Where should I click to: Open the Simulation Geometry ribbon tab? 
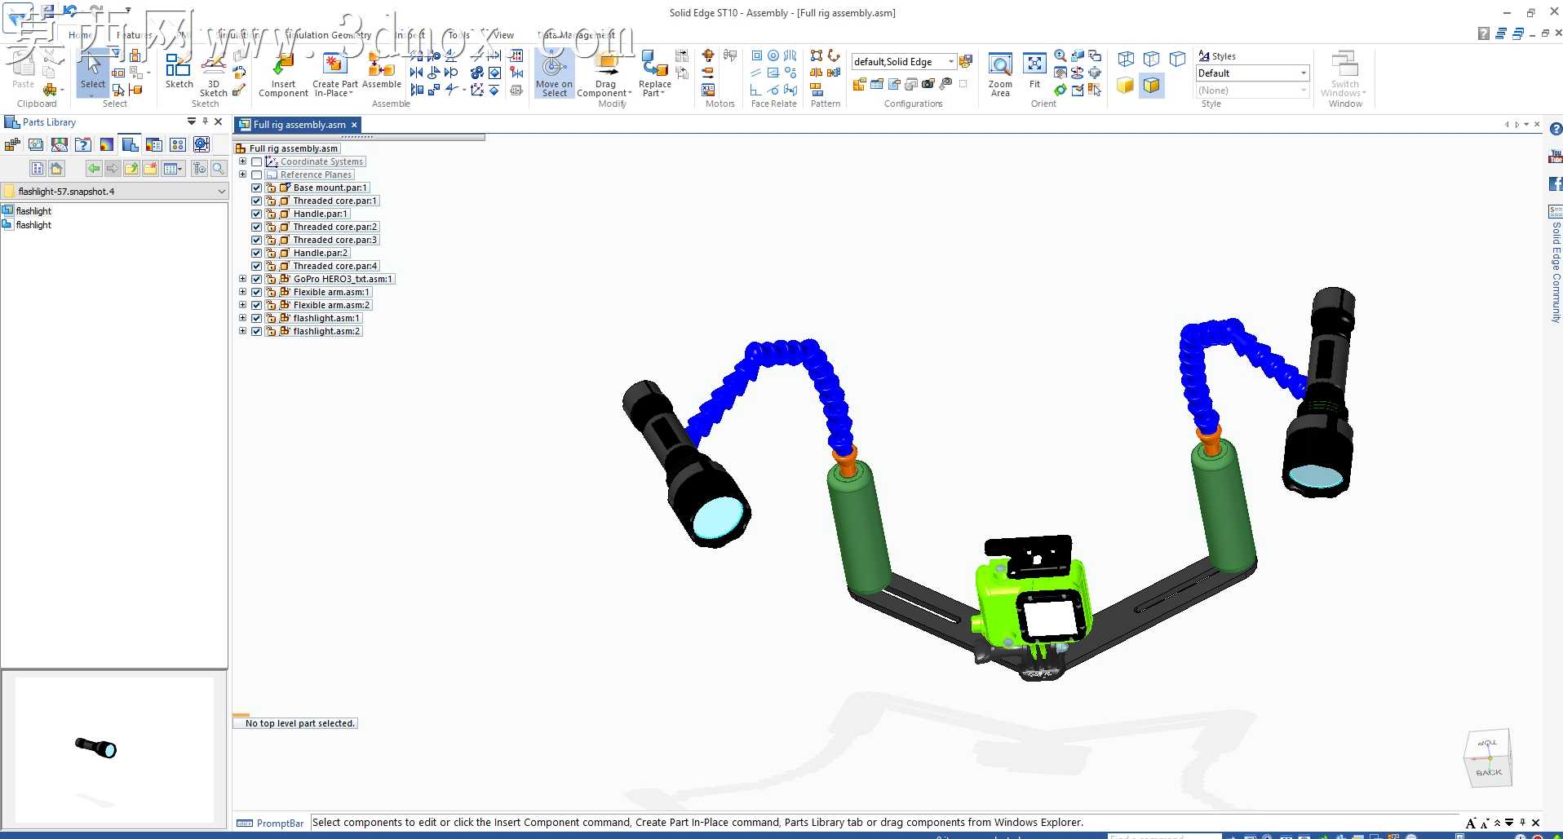330,35
